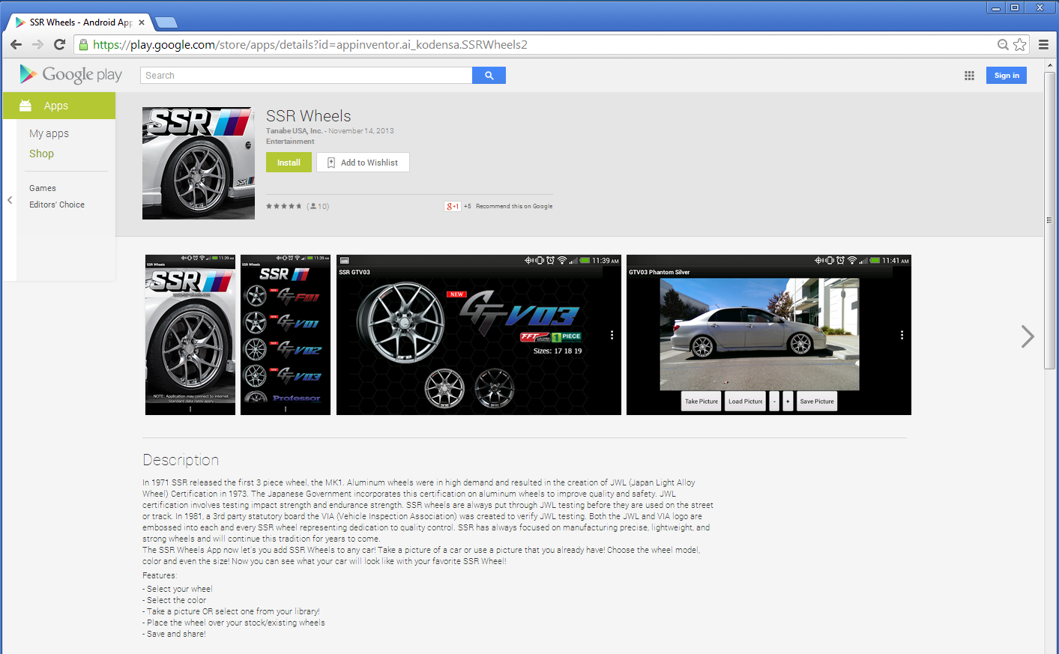The image size is (1059, 654).
Task: Open Editors' Choice in sidebar
Action: coord(57,205)
